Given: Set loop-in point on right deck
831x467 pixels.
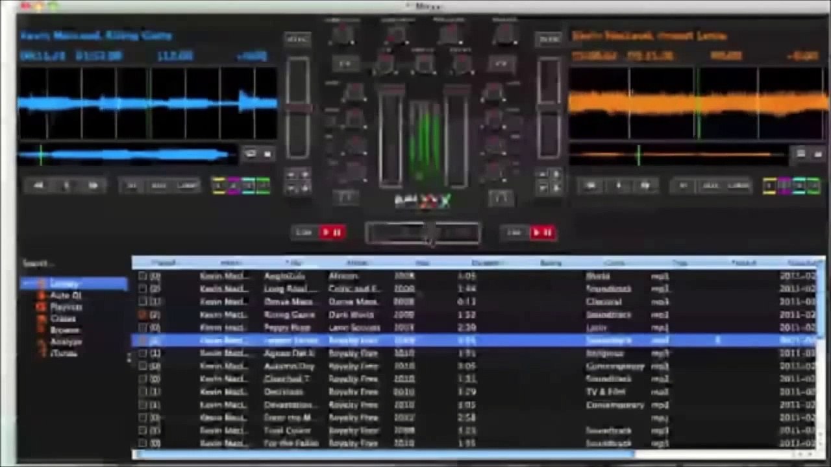Looking at the screenshot, I should pyautogui.click(x=683, y=186).
